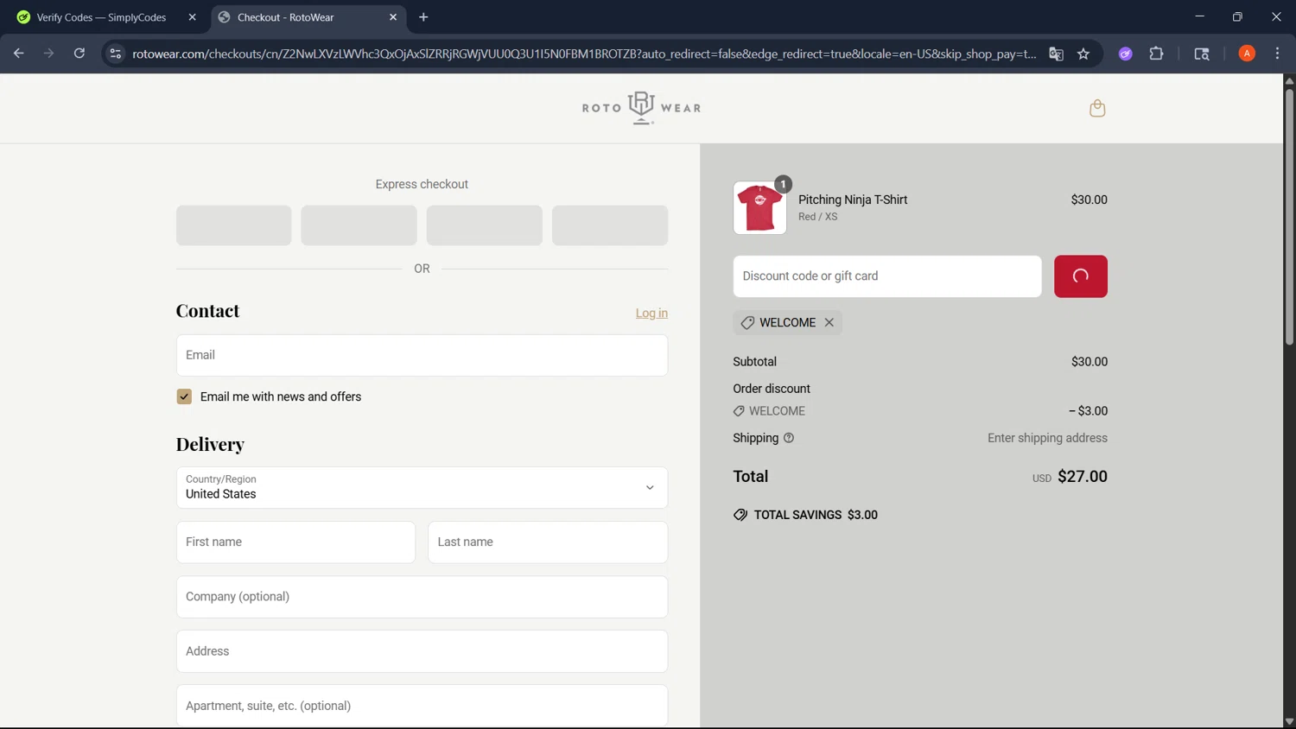Viewport: 1296px width, 729px height.
Task: Click the TOTAL SAVINGS $3.00 text
Action: coord(816,515)
